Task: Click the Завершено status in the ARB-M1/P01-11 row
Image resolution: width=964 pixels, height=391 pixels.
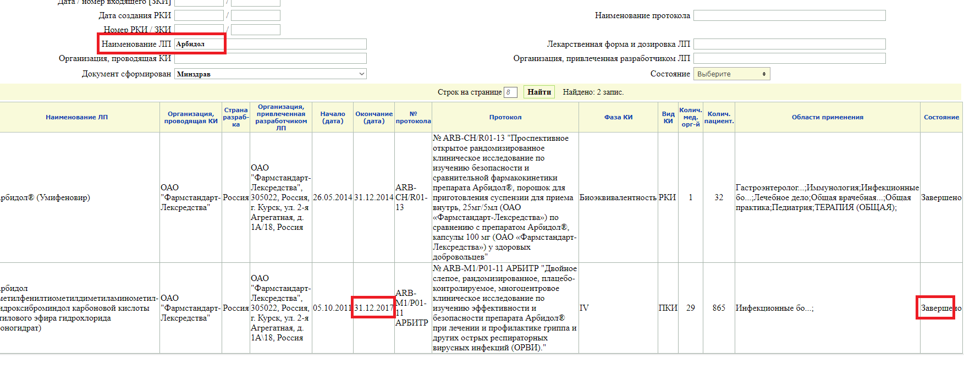Action: pyautogui.click(x=941, y=308)
